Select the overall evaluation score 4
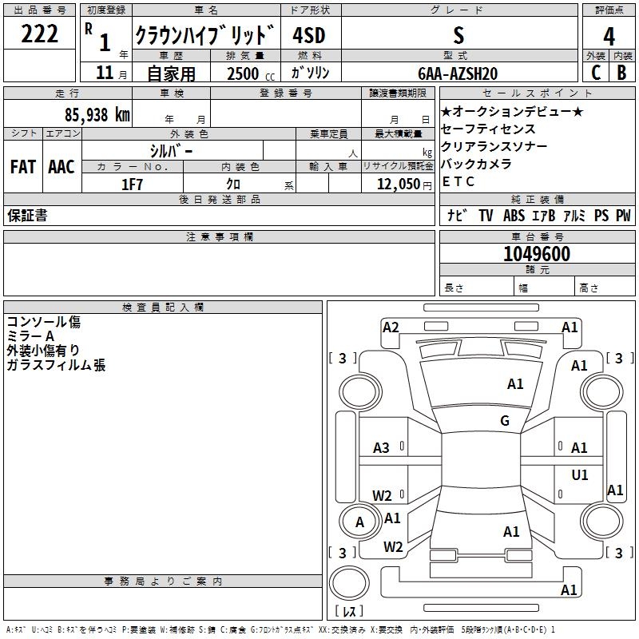Screen dimensions: 639x639 pos(609,36)
